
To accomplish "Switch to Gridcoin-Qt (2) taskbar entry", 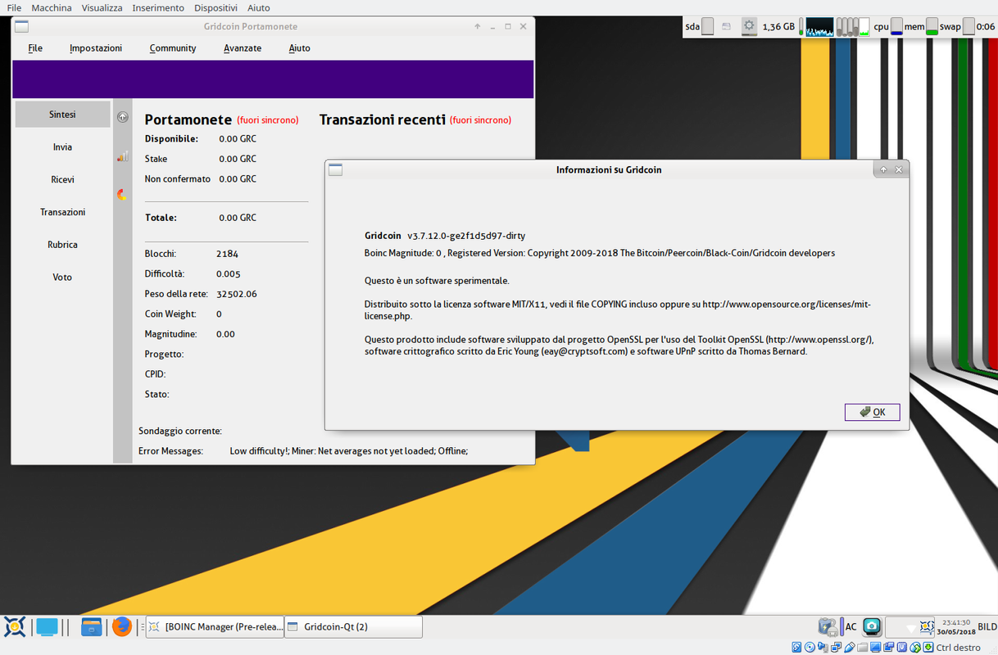I will [x=353, y=627].
